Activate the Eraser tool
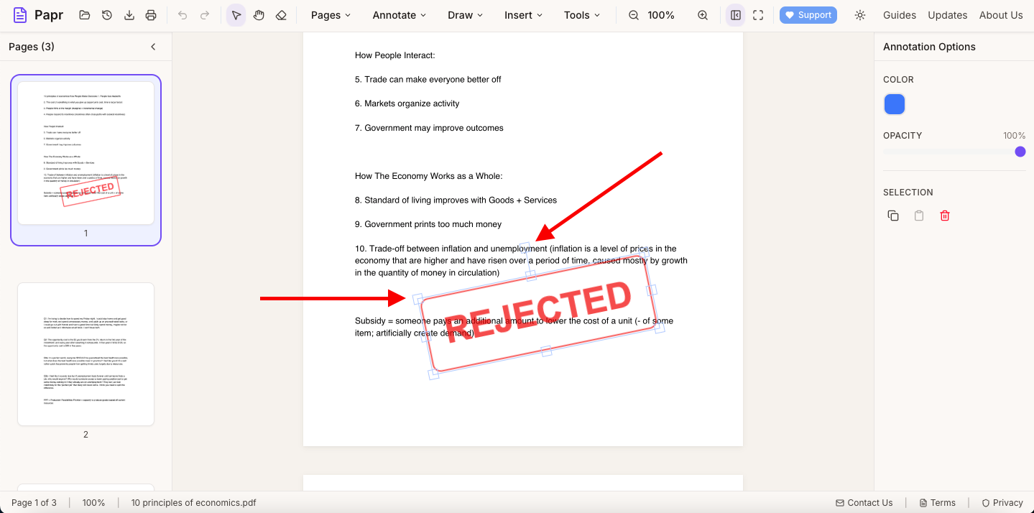Screen dimensions: 1034x513 tap(281, 14)
